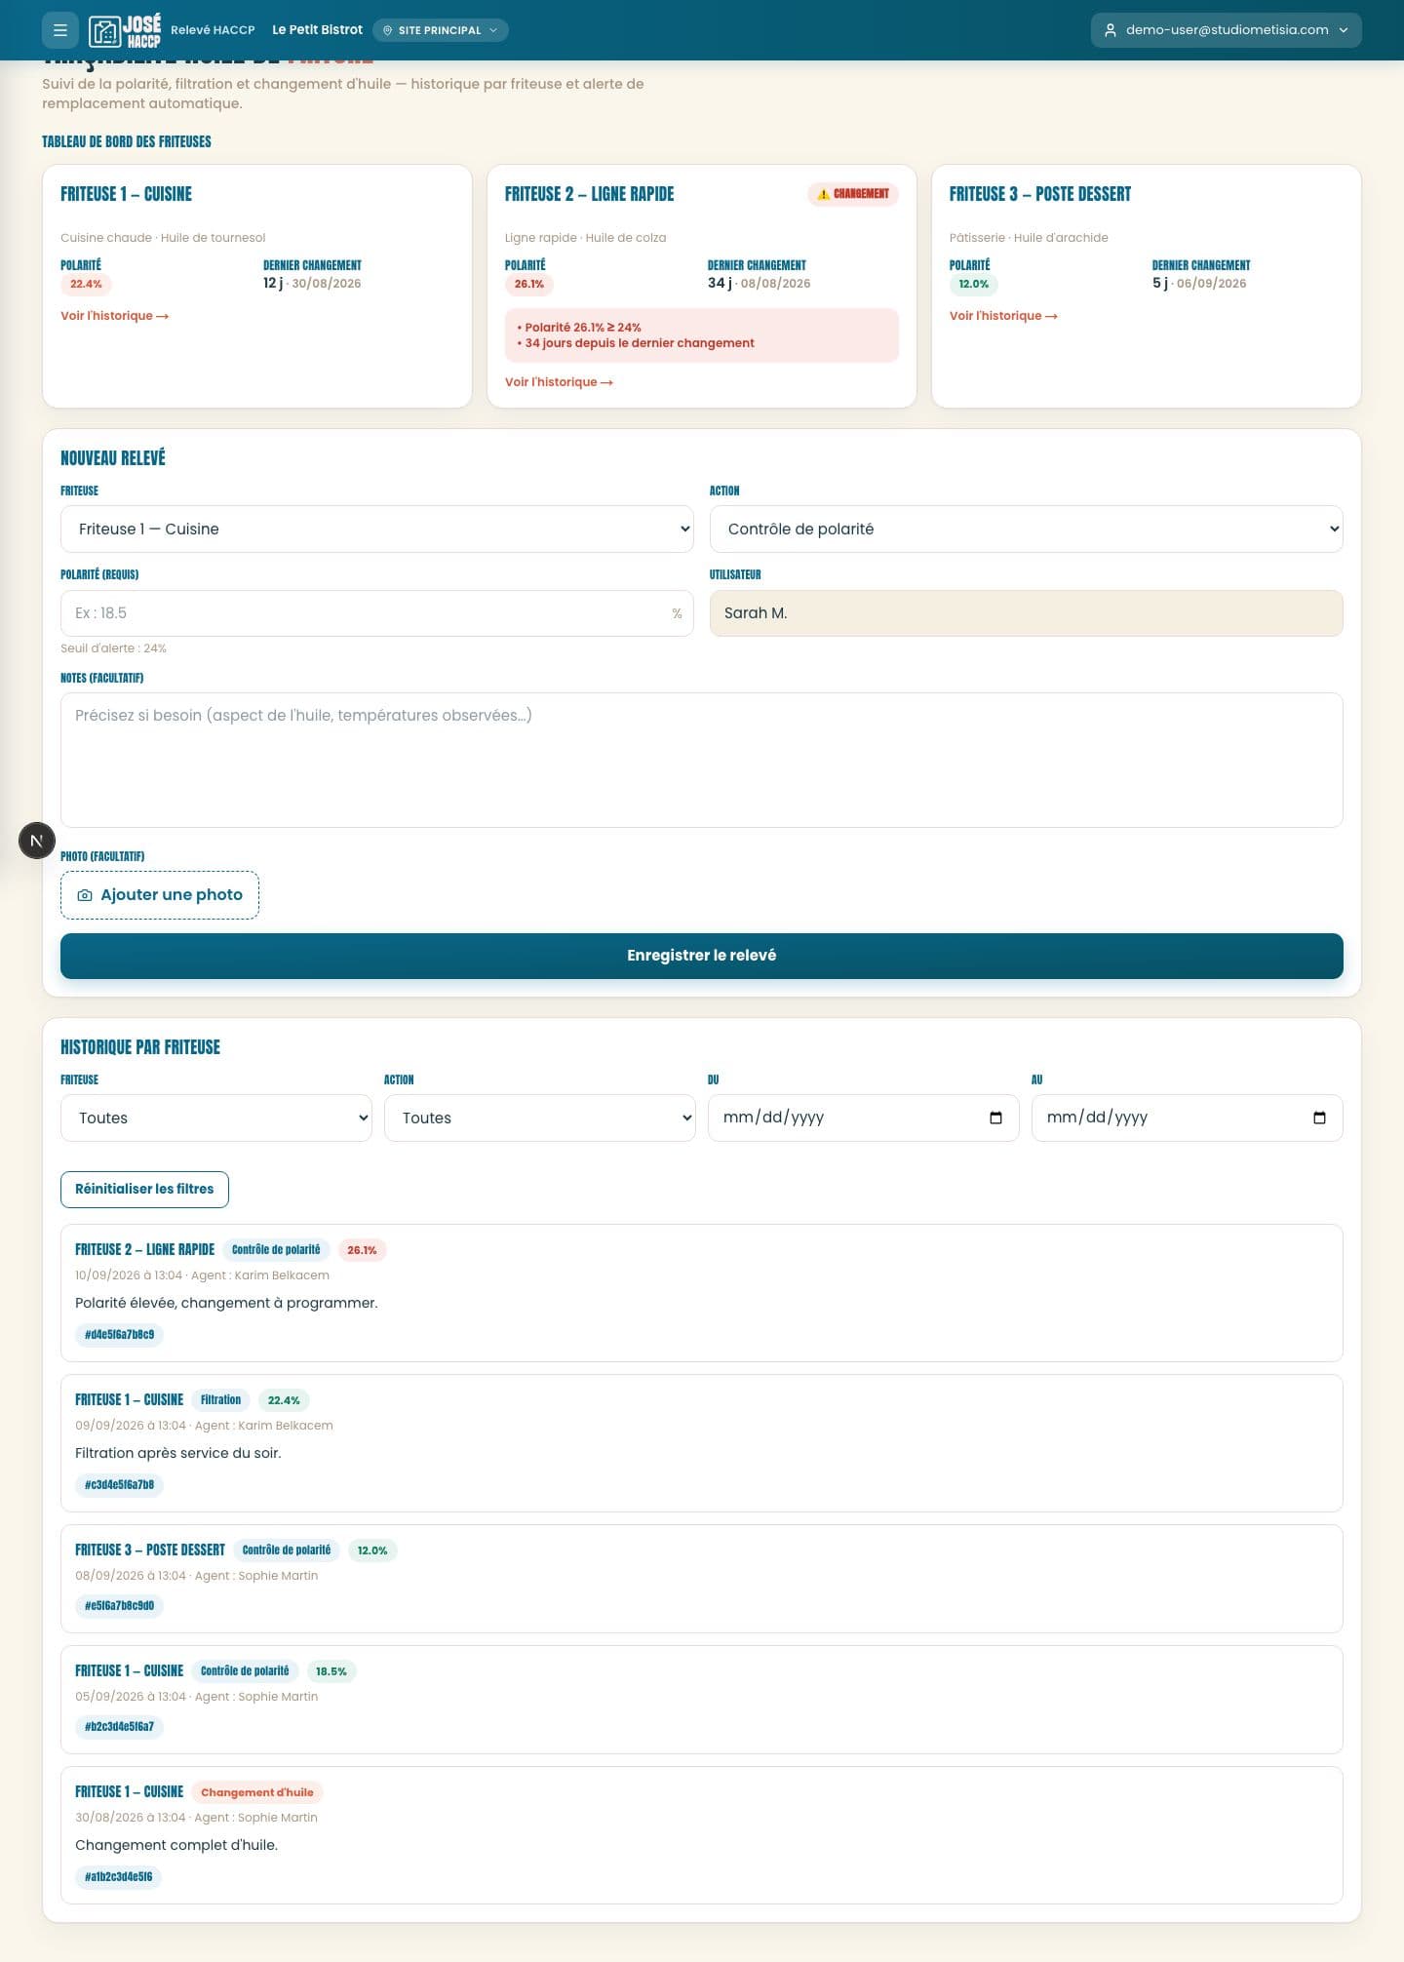
Task: Click the user account icon
Action: click(x=1110, y=30)
